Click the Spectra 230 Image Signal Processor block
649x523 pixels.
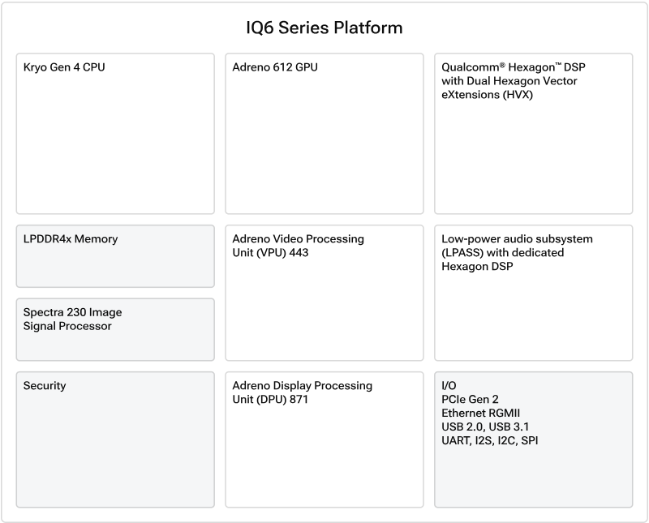[115, 329]
